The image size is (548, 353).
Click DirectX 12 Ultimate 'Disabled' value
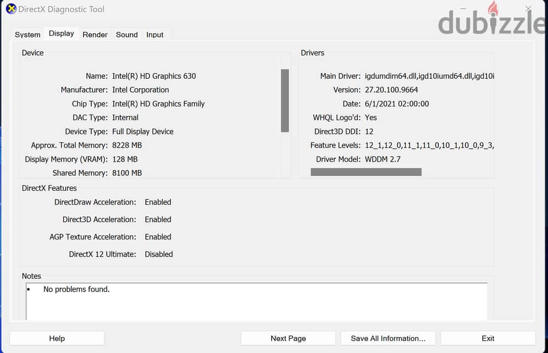tap(159, 254)
